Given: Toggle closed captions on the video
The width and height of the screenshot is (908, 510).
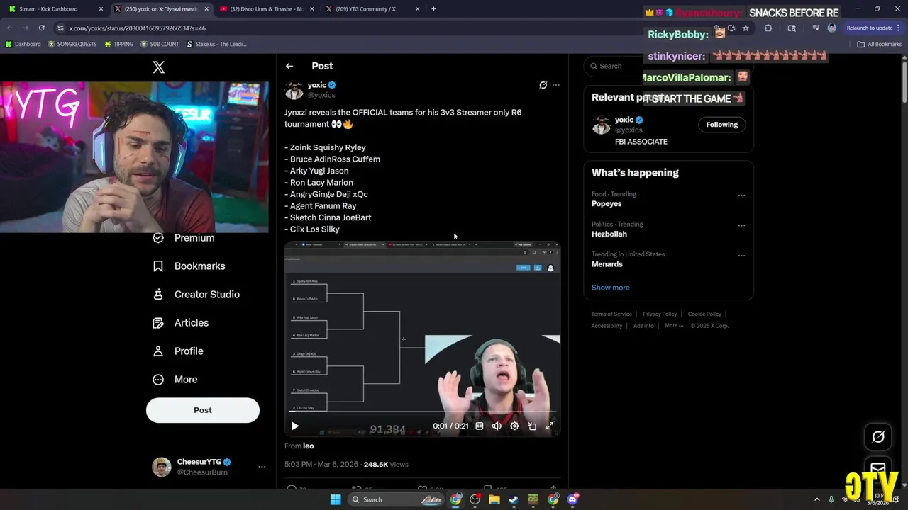Looking at the screenshot, I should (x=480, y=426).
